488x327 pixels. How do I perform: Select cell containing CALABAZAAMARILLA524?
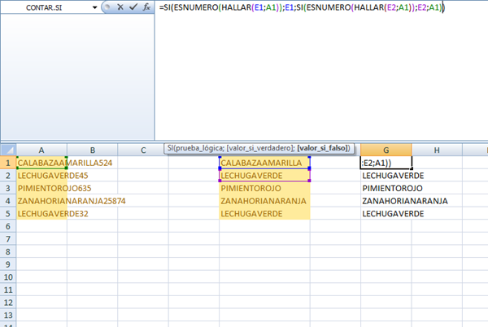click(x=41, y=163)
